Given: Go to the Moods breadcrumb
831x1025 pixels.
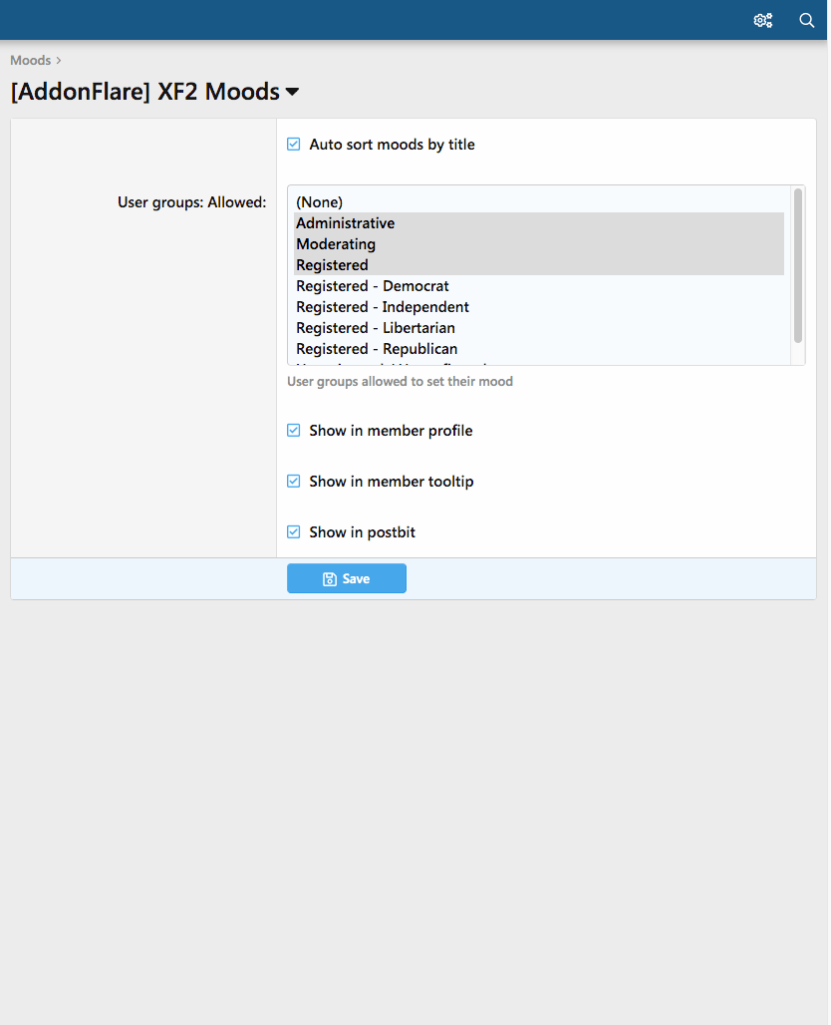Looking at the screenshot, I should (x=31, y=61).
